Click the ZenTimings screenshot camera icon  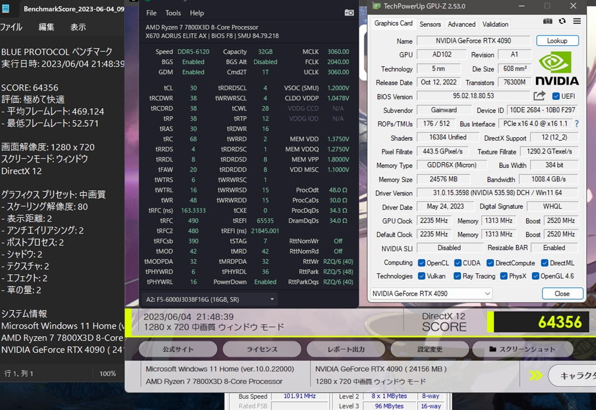[x=349, y=13]
